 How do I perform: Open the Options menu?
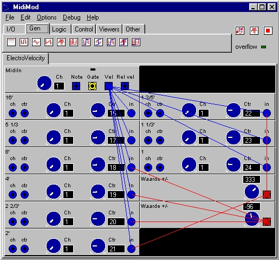pyautogui.click(x=47, y=17)
